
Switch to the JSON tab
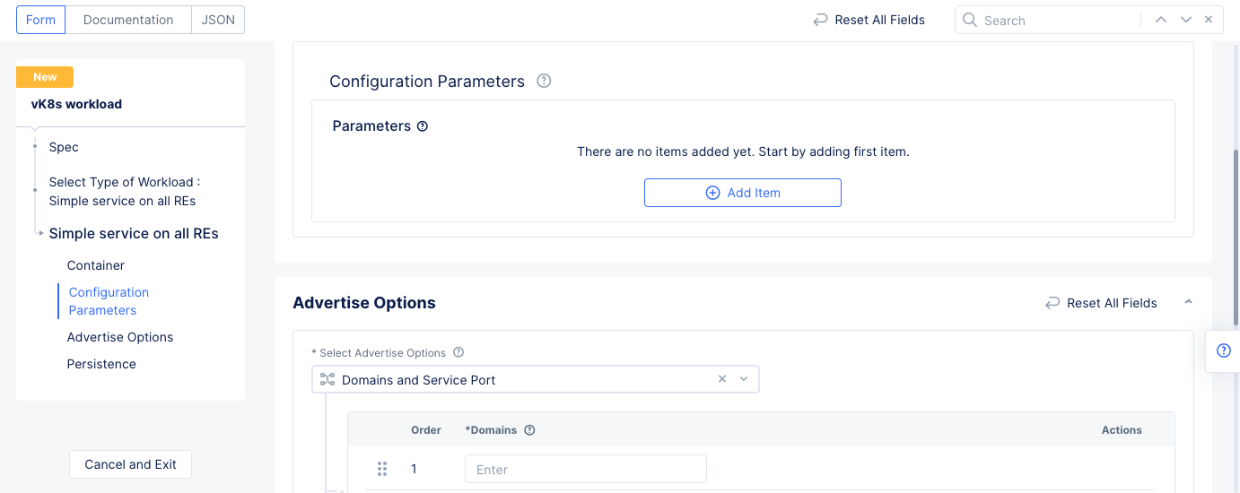218,20
